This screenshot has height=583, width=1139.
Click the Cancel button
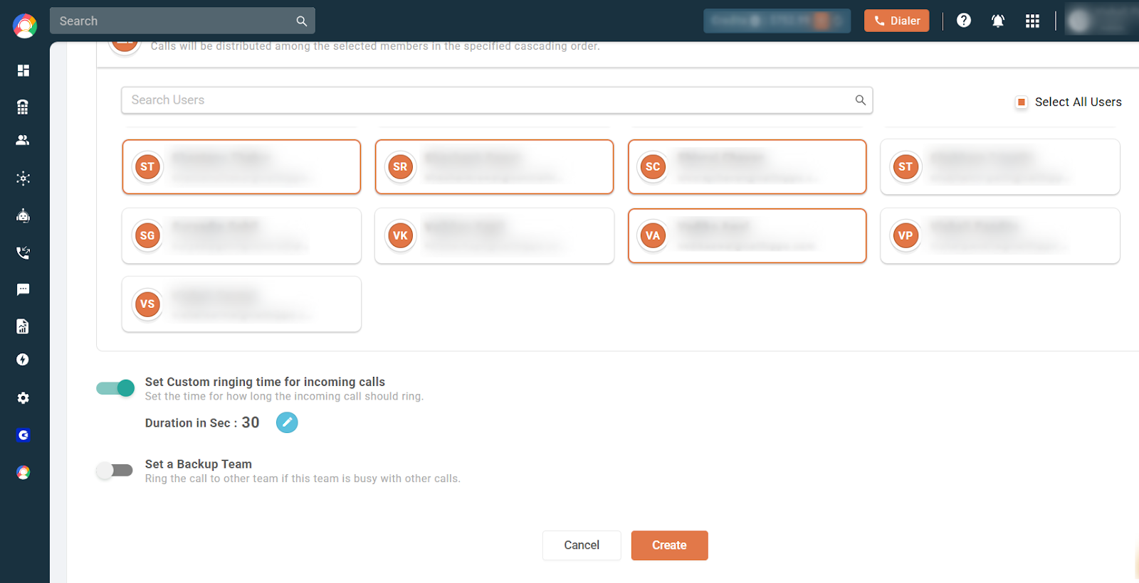click(x=582, y=545)
